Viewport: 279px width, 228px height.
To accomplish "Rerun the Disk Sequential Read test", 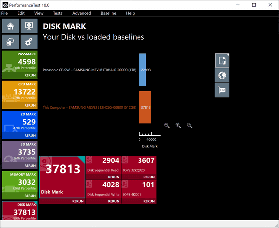I will coord(114,177).
